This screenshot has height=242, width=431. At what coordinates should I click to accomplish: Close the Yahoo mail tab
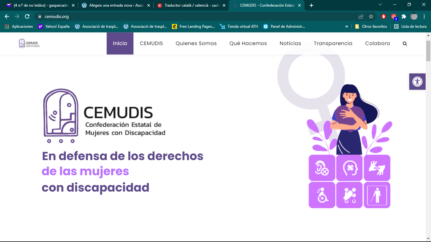73,5
